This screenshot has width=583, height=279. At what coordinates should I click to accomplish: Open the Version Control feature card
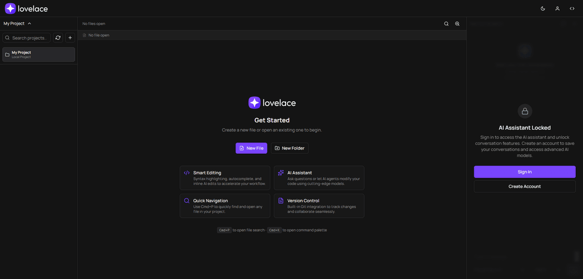click(318, 206)
